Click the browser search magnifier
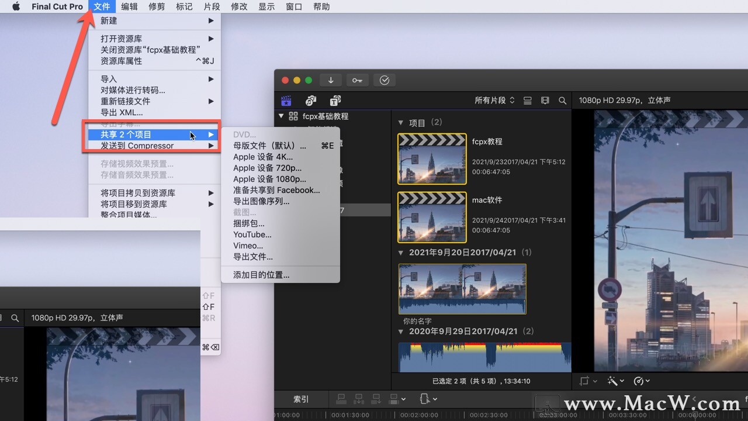This screenshot has width=748, height=421. [563, 101]
